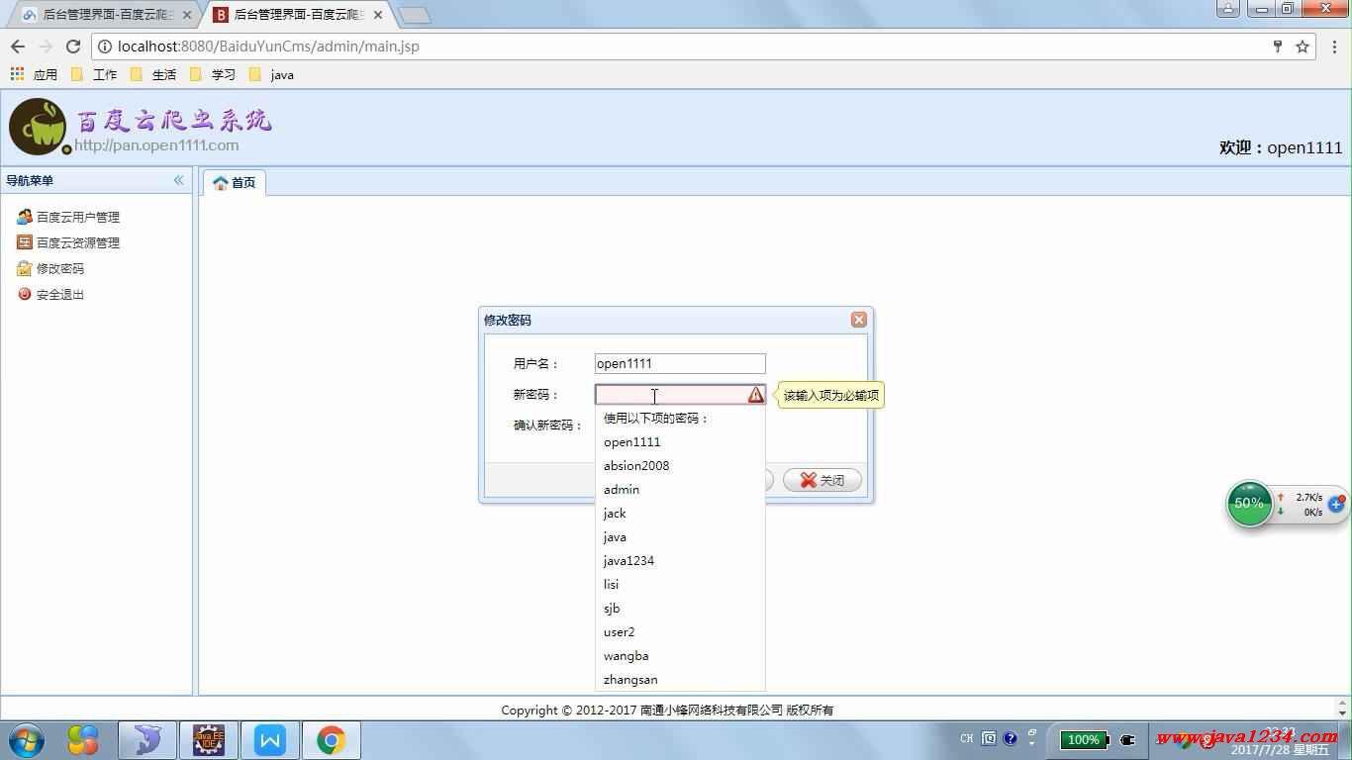This screenshot has height=760, width=1352.
Task: Select 修改密码 in navigation menu
Action: click(x=50, y=268)
